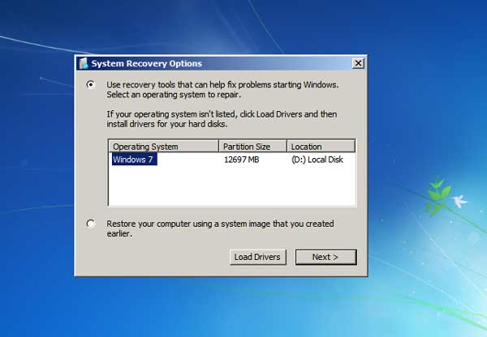Close the System Recovery Options dialog

click(x=358, y=63)
